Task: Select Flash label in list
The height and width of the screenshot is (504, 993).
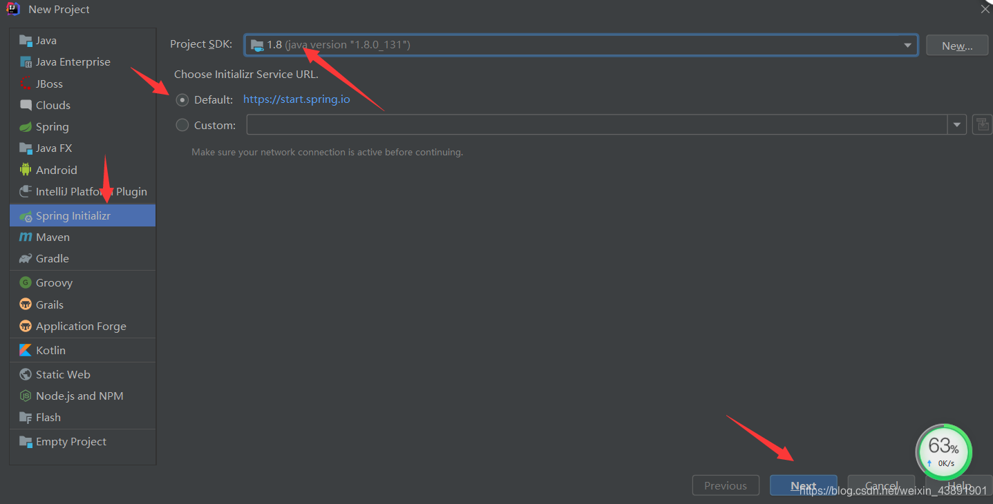Action: [x=48, y=418]
